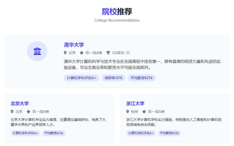The width and height of the screenshot is (234, 146).
Task: Click the 院校推荐 page heading
Action: [x=117, y=12]
